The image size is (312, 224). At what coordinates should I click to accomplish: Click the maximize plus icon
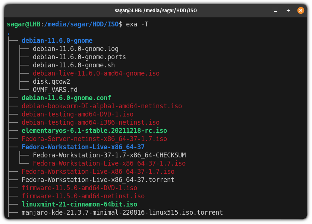point(288,10)
